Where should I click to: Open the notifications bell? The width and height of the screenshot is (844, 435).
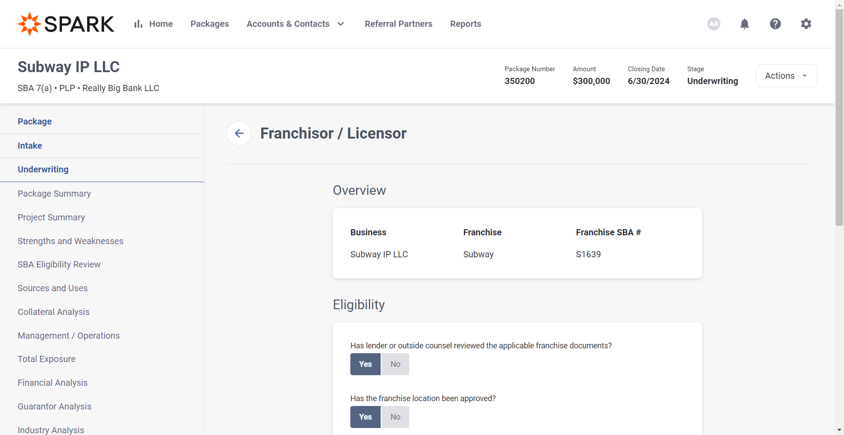tap(745, 24)
